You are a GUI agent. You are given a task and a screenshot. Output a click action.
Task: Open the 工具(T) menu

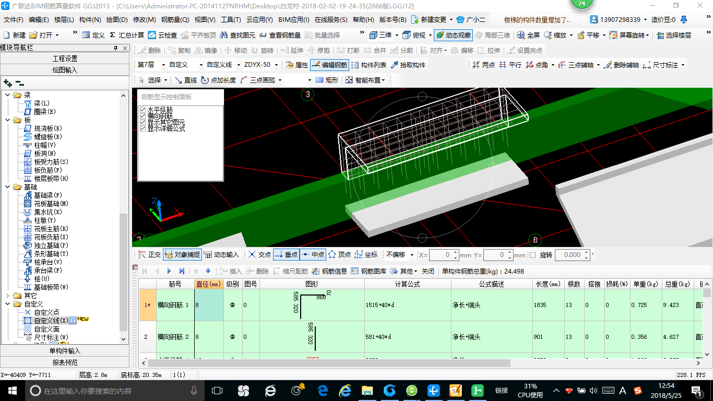click(231, 20)
